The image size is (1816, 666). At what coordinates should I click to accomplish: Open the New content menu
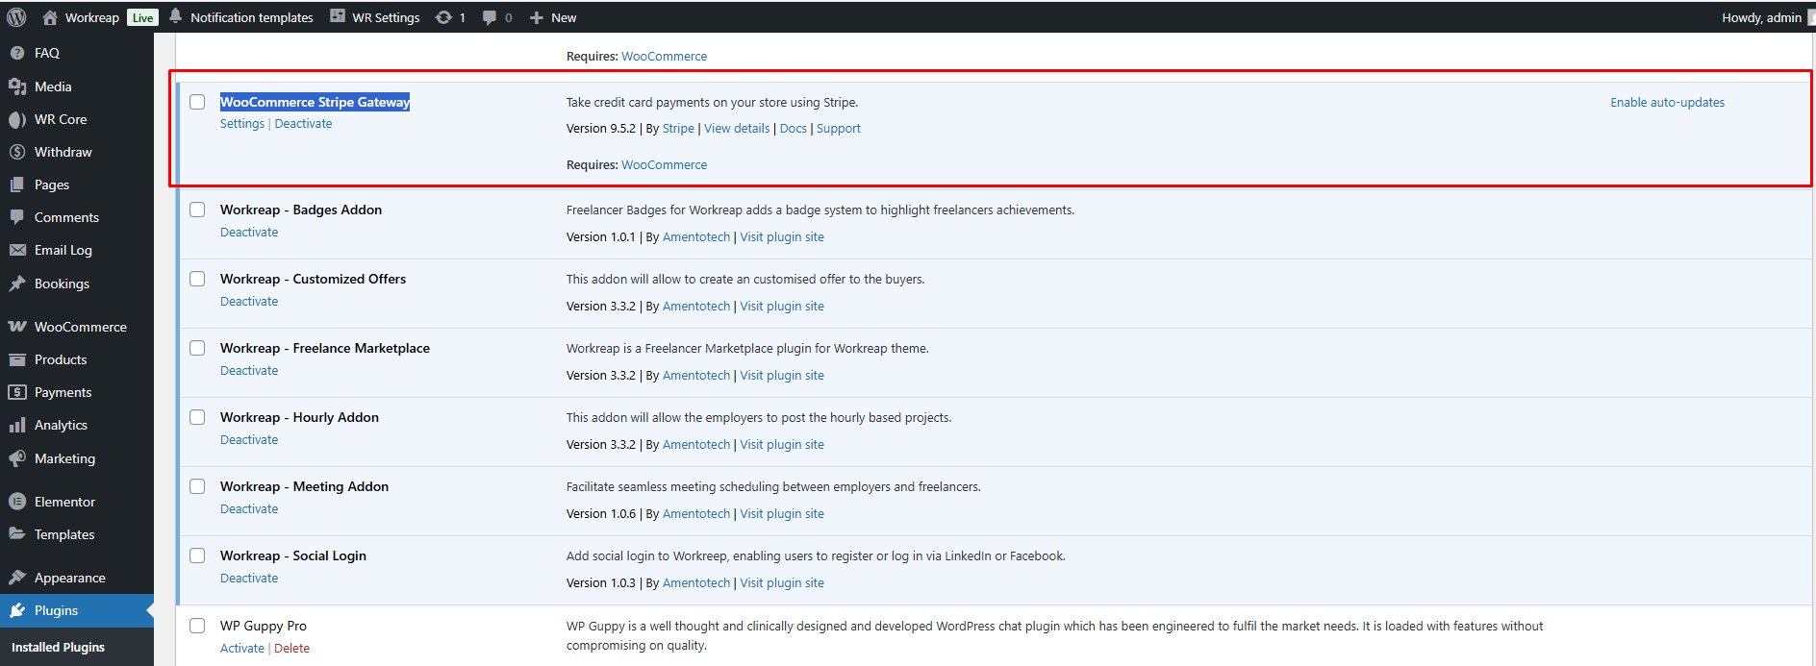[x=553, y=17]
